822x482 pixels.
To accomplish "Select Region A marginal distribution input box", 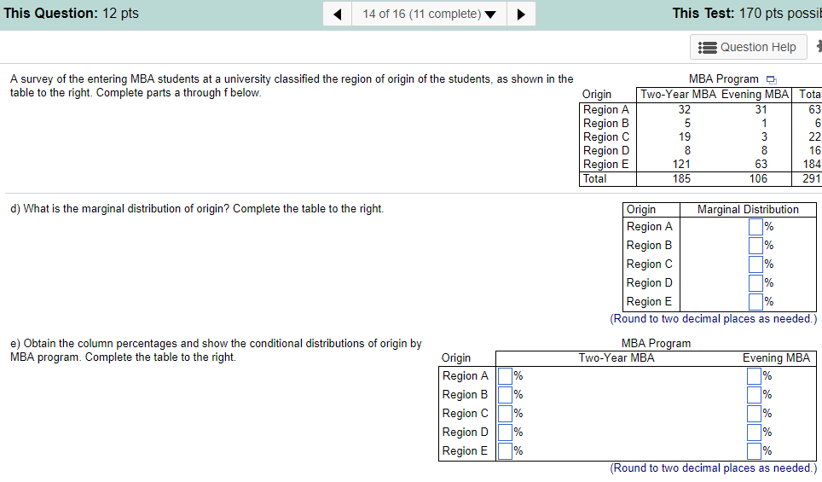I will point(755,227).
